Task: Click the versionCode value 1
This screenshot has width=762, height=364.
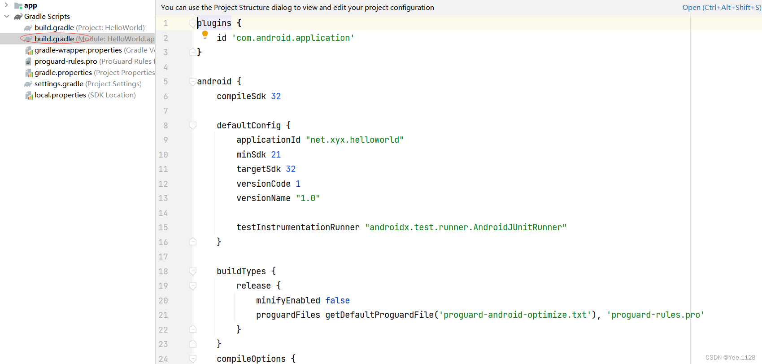Action: [x=298, y=184]
